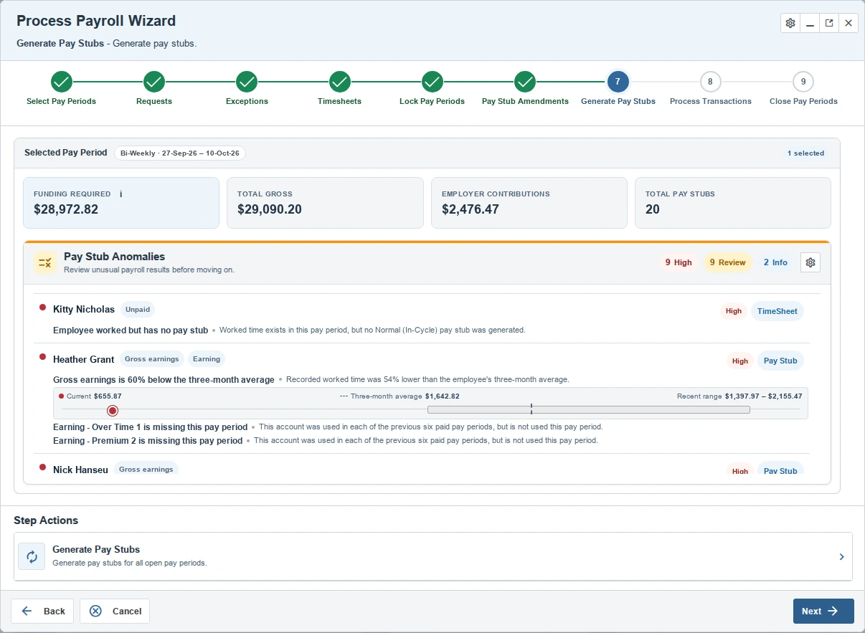Jump to Lock Pay Periods step circle
865x633 pixels.
pos(432,82)
